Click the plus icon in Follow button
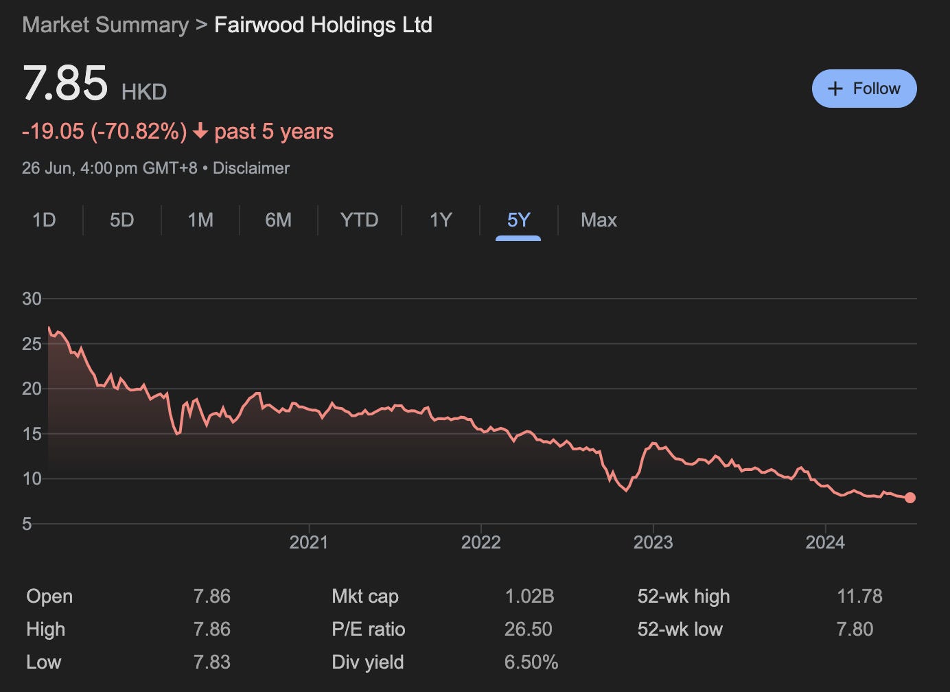 click(835, 89)
